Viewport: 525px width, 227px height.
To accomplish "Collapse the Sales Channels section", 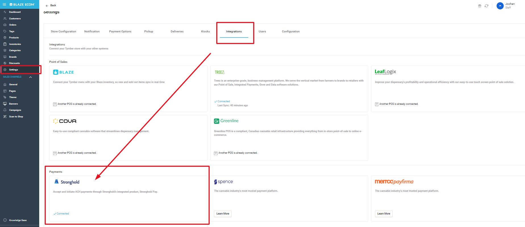I will (x=30, y=77).
